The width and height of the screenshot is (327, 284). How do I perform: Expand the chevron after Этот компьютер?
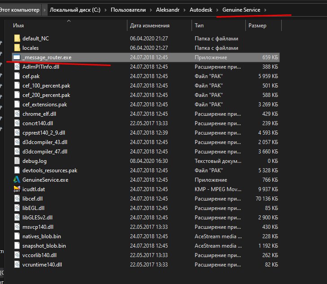point(44,10)
